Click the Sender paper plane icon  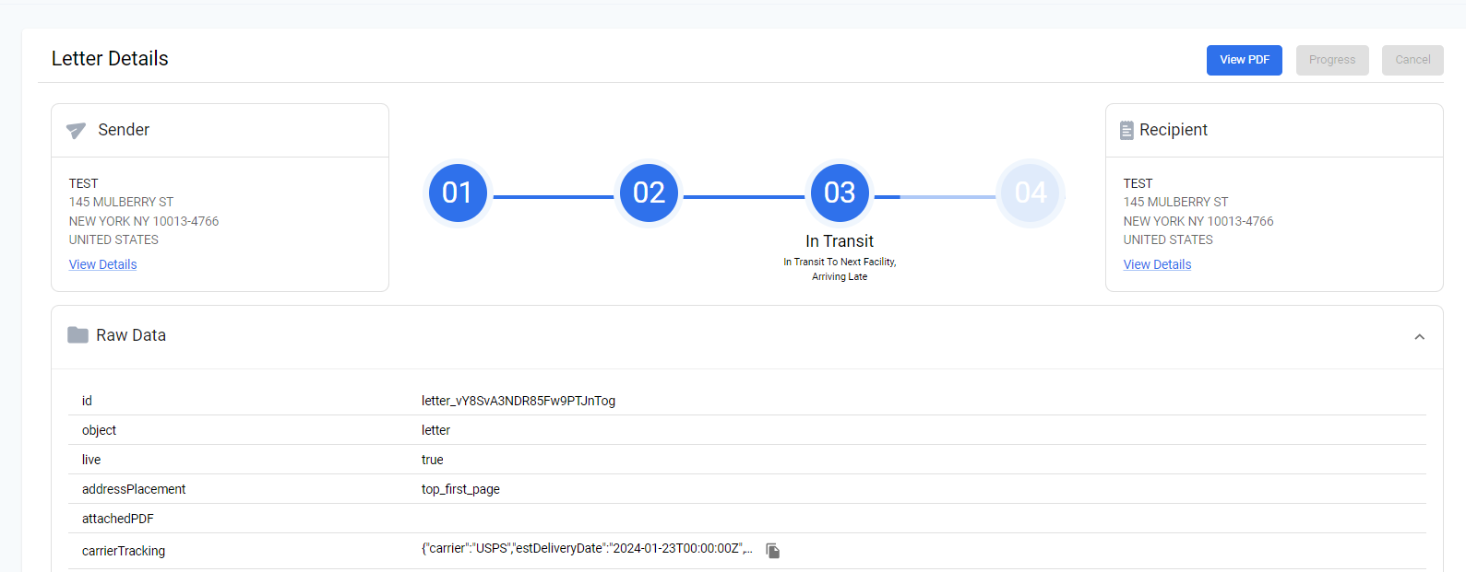[76, 130]
